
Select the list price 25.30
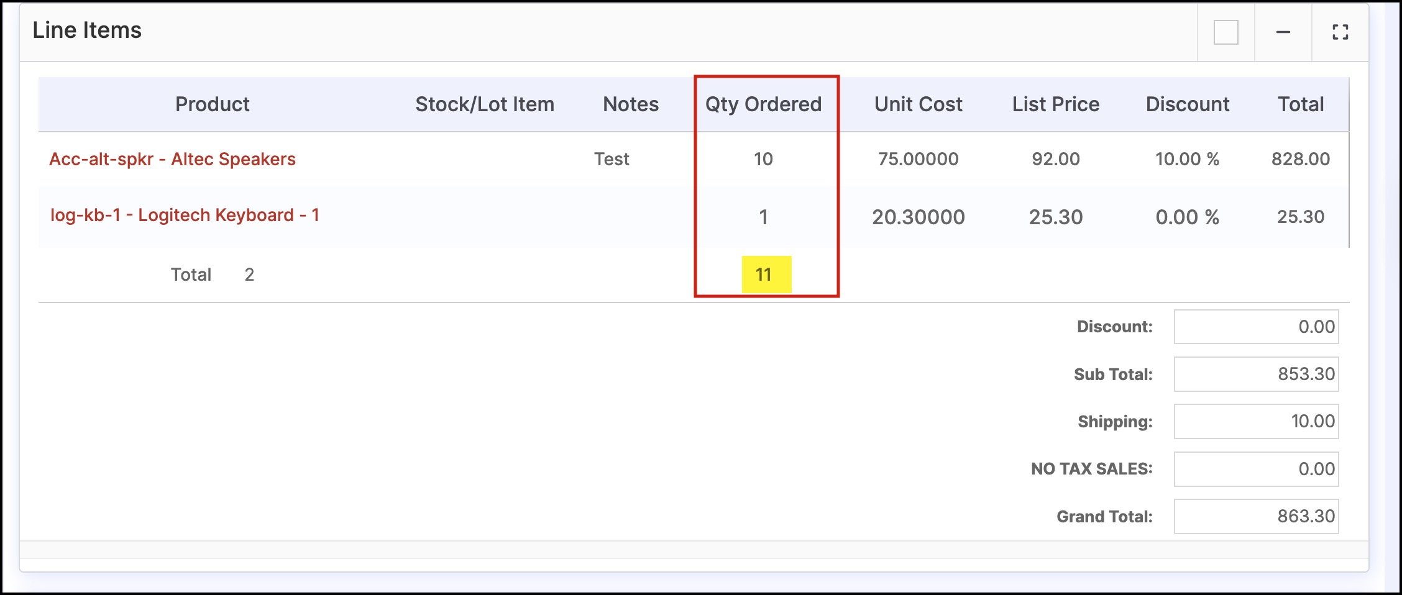[x=1056, y=217]
